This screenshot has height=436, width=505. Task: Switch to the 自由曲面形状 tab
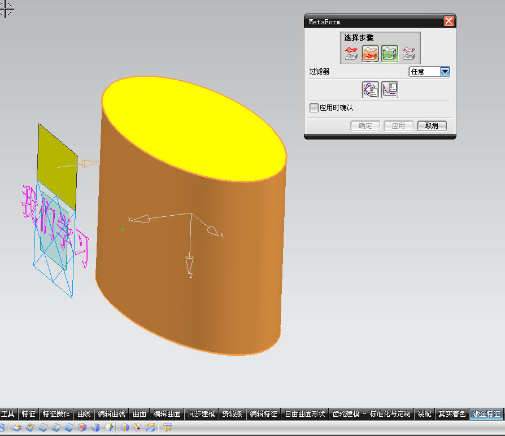(x=305, y=414)
